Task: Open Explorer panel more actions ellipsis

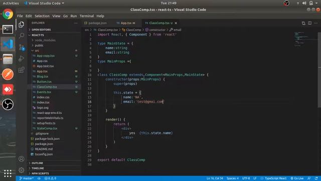Action: 76,23
